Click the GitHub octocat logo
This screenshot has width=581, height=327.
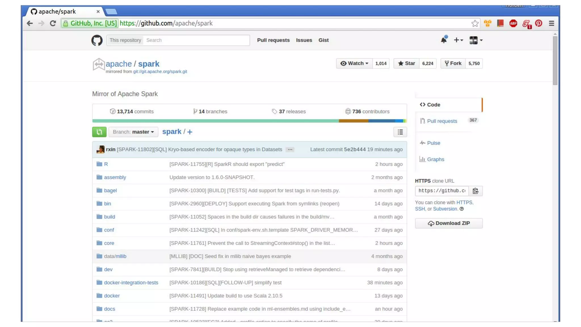[x=97, y=40]
